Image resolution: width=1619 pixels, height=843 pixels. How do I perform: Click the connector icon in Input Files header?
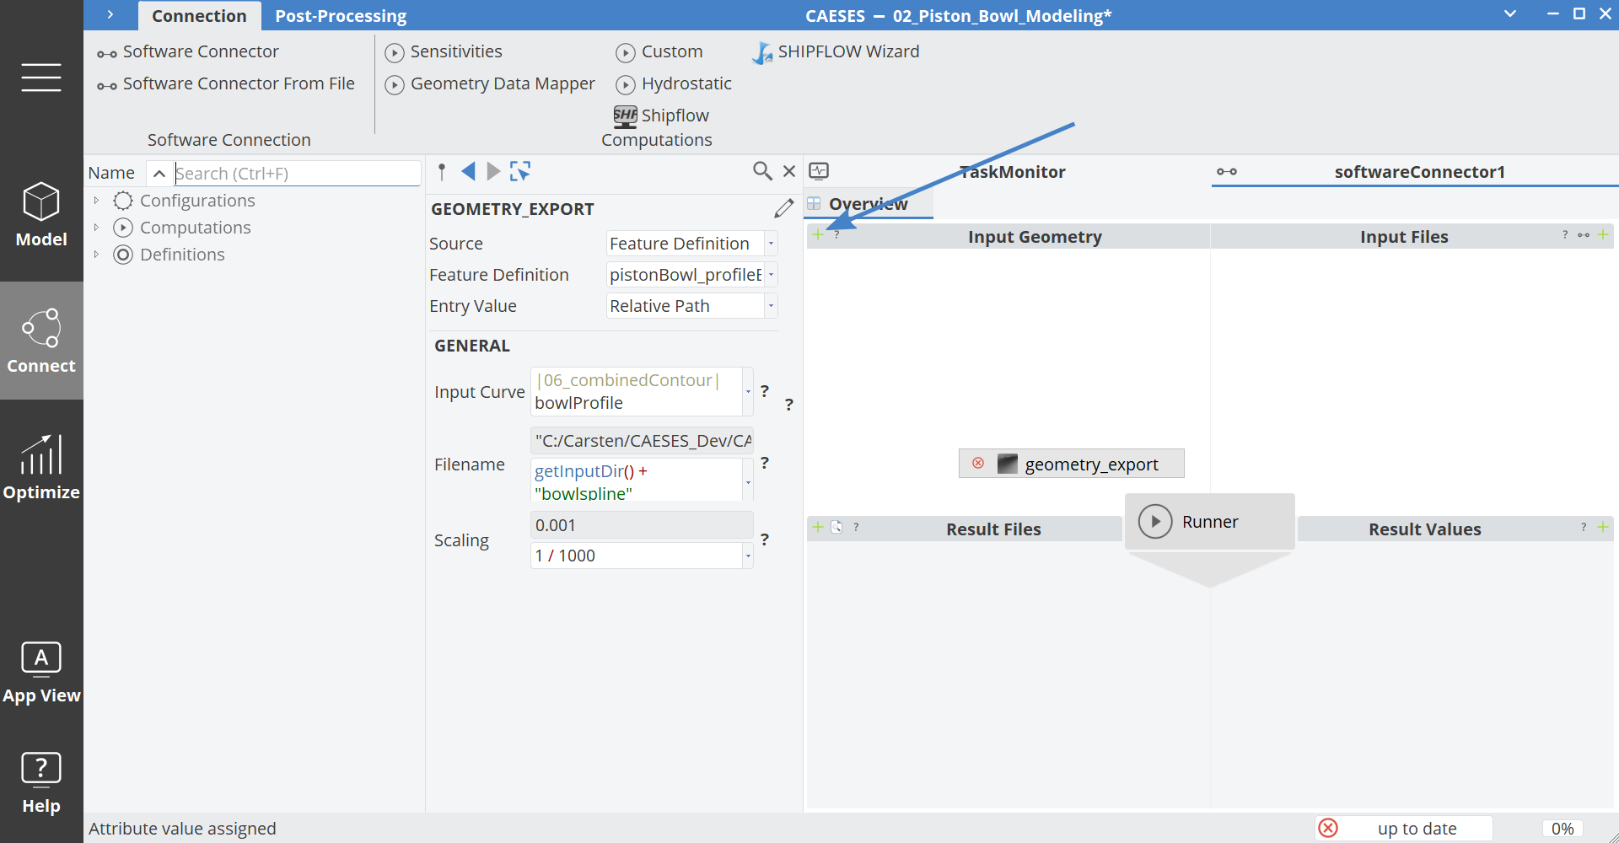pos(1584,235)
